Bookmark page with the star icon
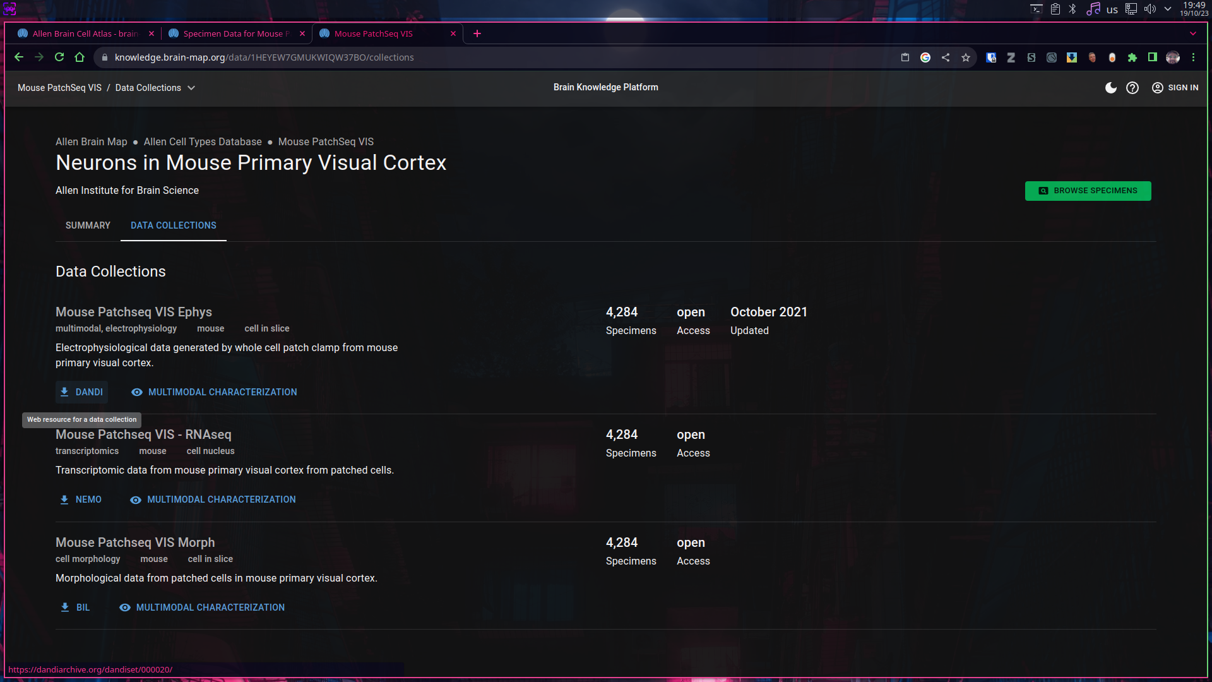Viewport: 1212px width, 682px height. 965,57
